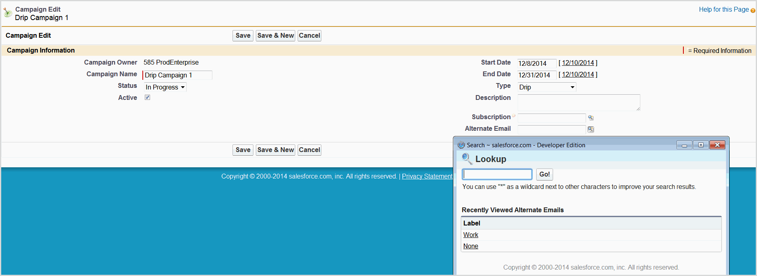
Task: Select the Work alternate email link
Action: tap(471, 235)
